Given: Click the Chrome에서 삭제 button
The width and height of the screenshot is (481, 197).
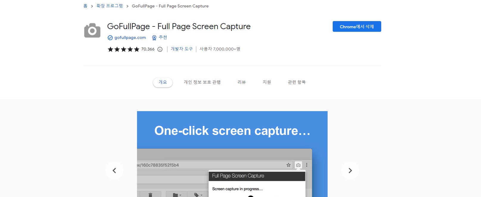Looking at the screenshot, I should coord(357,26).
